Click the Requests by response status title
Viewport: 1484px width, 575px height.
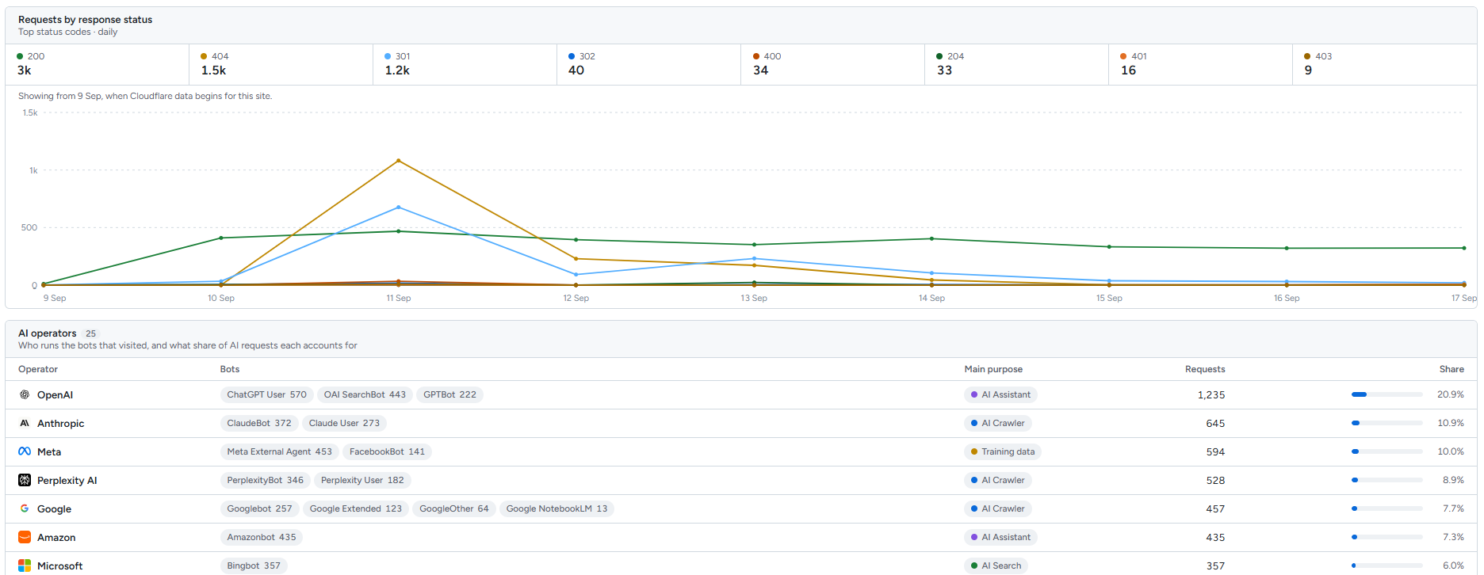tap(85, 20)
